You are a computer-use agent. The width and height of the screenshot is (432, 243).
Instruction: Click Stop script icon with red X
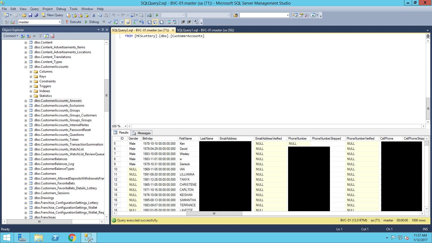[52, 36]
